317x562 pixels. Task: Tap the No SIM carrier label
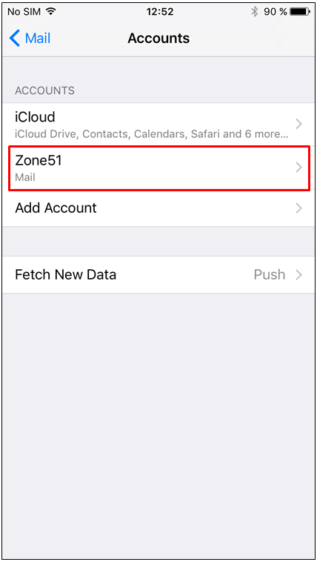point(24,11)
